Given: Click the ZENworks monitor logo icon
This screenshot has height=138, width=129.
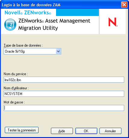Looking at the screenshot, I should 10,25.
